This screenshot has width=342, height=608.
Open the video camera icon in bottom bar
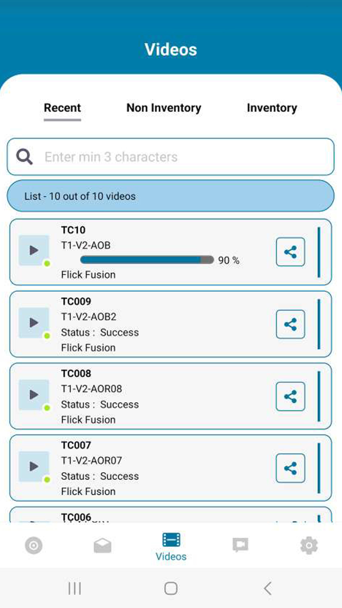(x=240, y=545)
